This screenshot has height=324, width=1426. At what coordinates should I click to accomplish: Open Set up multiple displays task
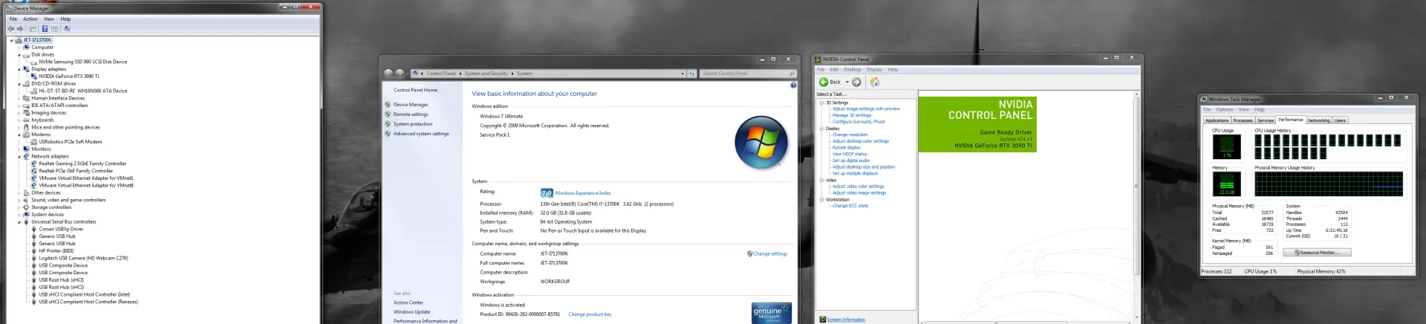[x=855, y=174]
